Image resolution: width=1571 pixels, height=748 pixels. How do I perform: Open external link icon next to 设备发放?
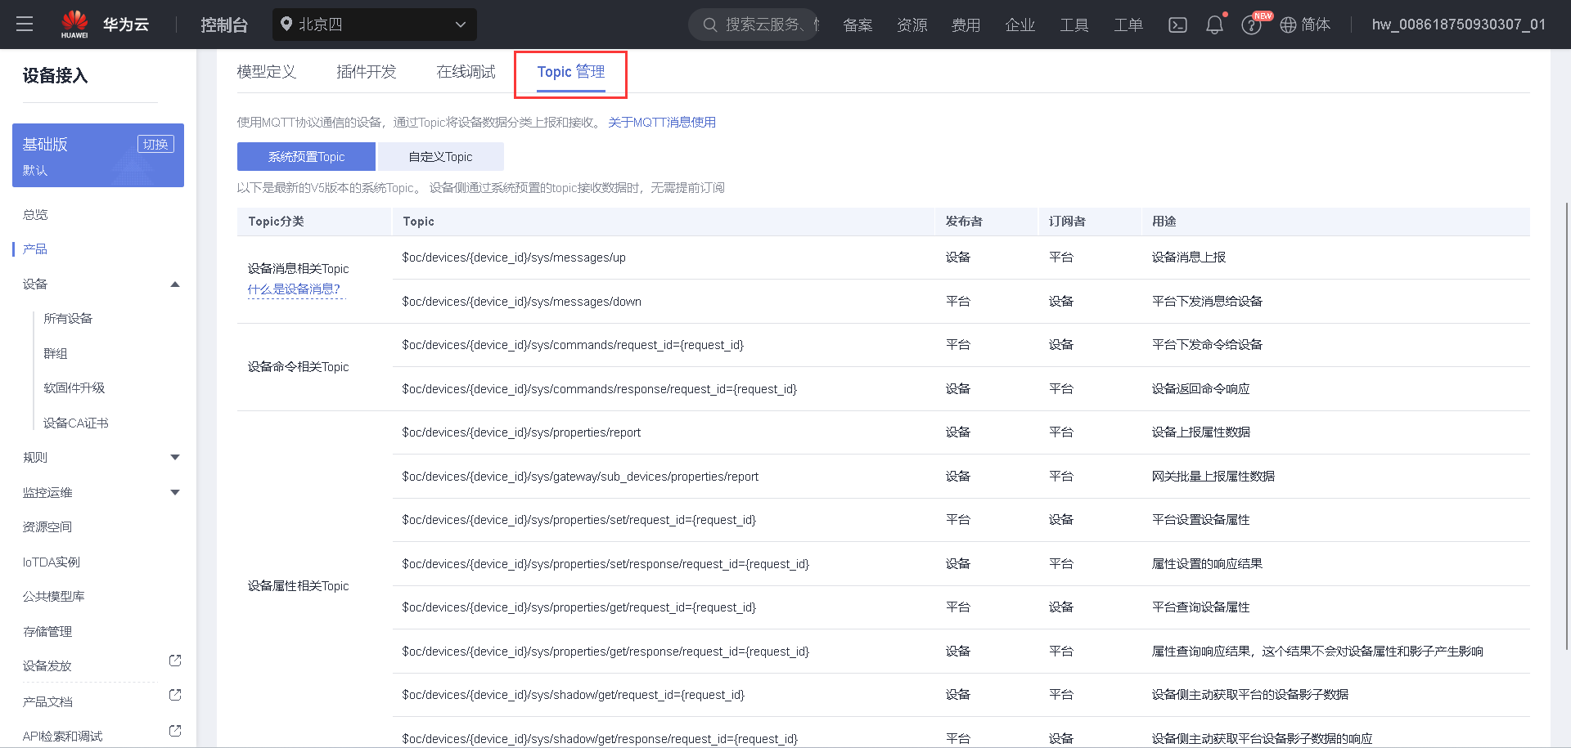pos(175,661)
